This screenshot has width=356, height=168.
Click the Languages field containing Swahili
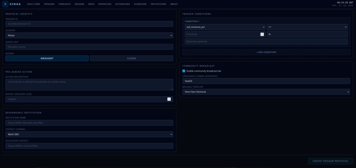click(x=266, y=81)
